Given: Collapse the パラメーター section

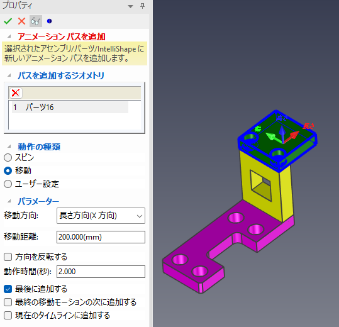Looking at the screenshot, I should pos(9,201).
